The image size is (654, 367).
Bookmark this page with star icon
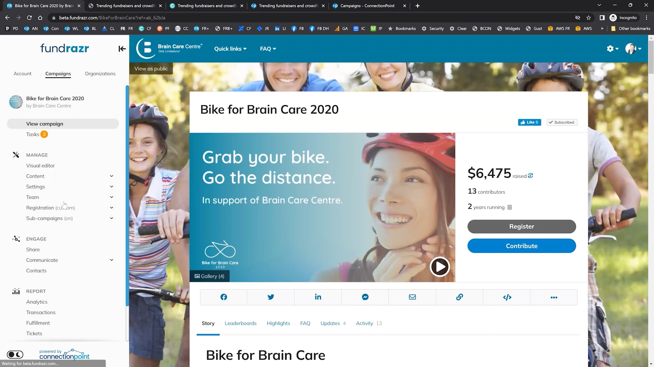tap(588, 18)
